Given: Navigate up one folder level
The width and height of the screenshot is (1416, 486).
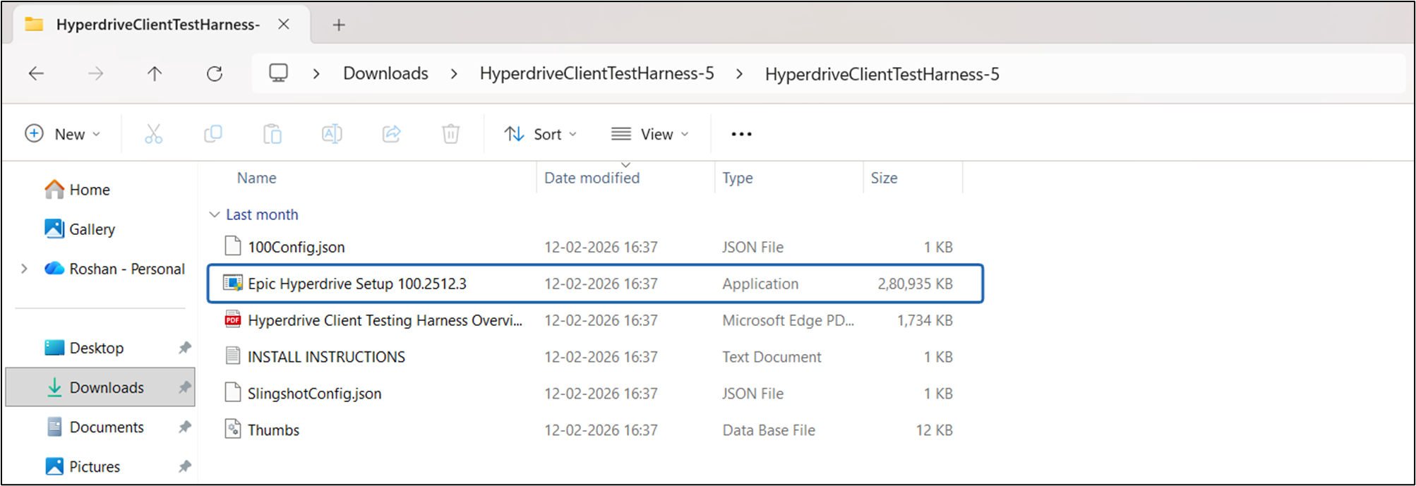Looking at the screenshot, I should [x=155, y=73].
